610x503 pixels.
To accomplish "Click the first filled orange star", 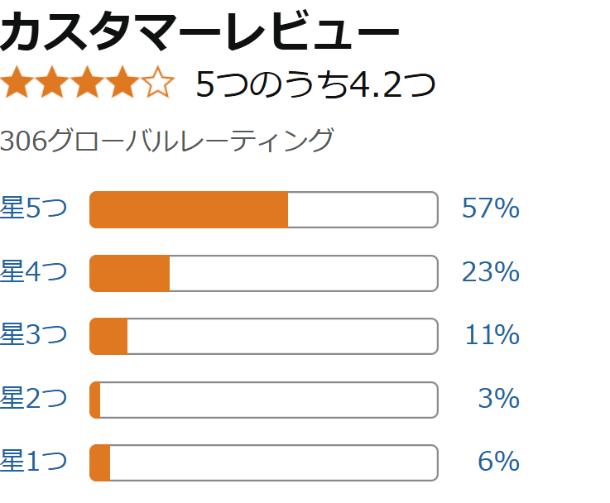I will click(x=17, y=84).
